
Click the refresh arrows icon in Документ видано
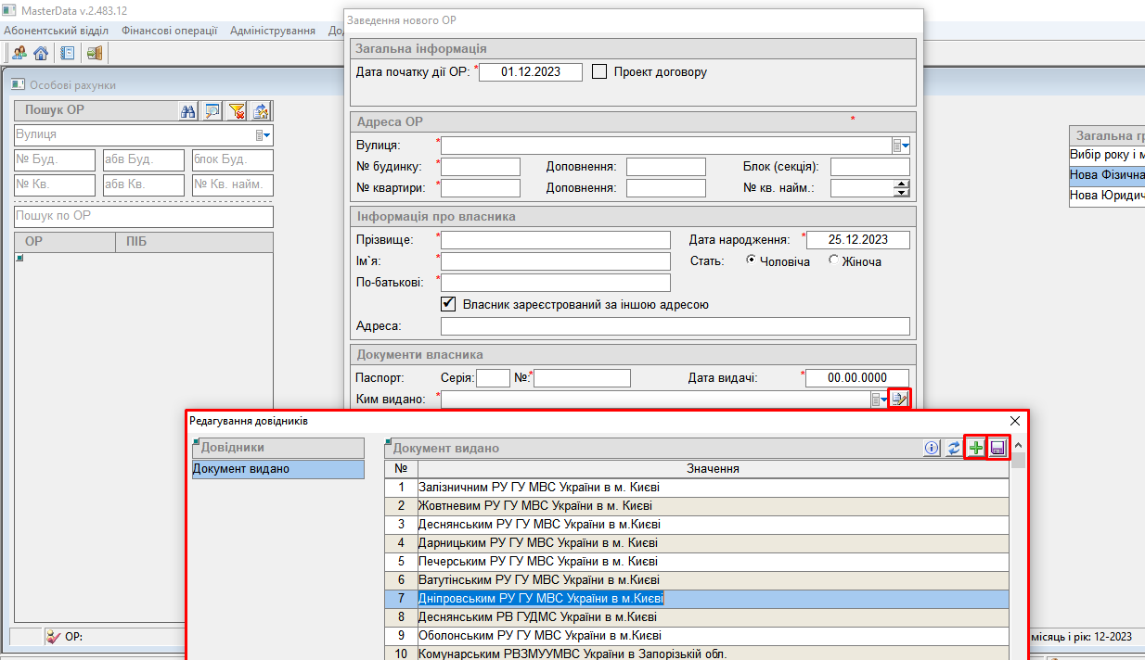954,448
